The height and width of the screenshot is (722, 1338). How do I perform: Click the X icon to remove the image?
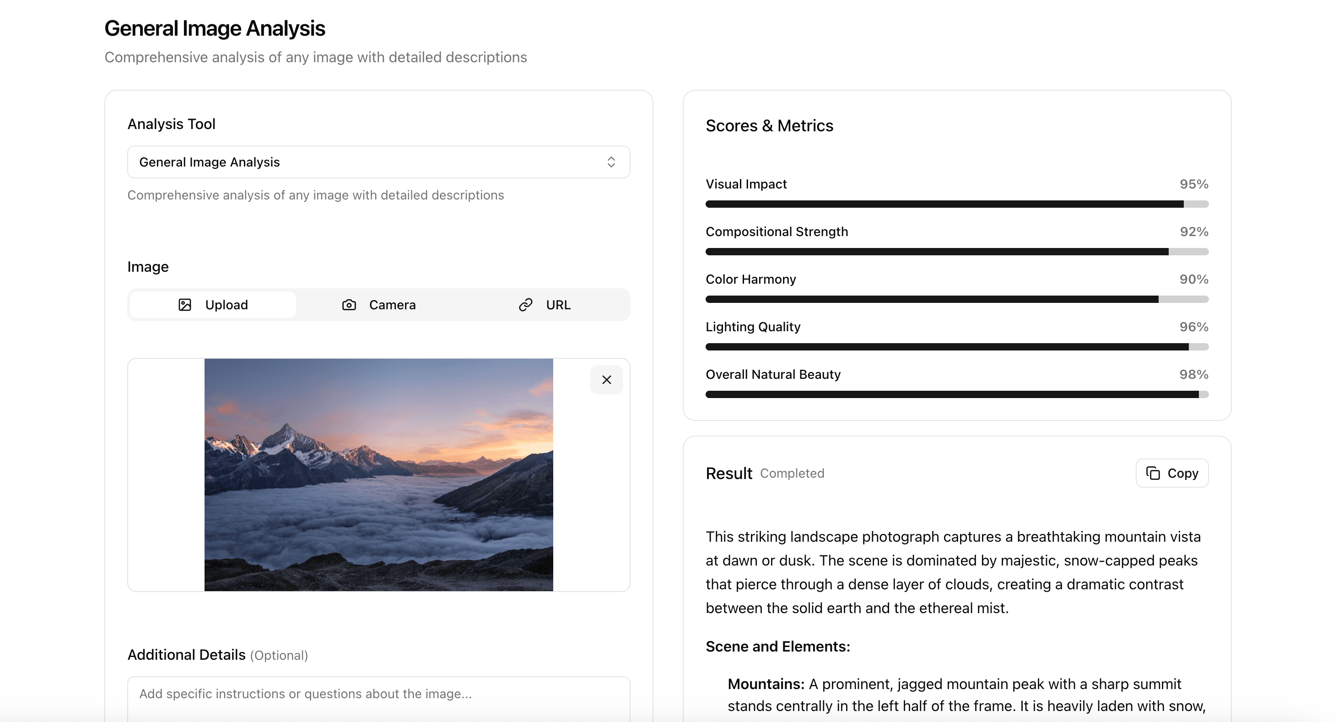tap(606, 380)
